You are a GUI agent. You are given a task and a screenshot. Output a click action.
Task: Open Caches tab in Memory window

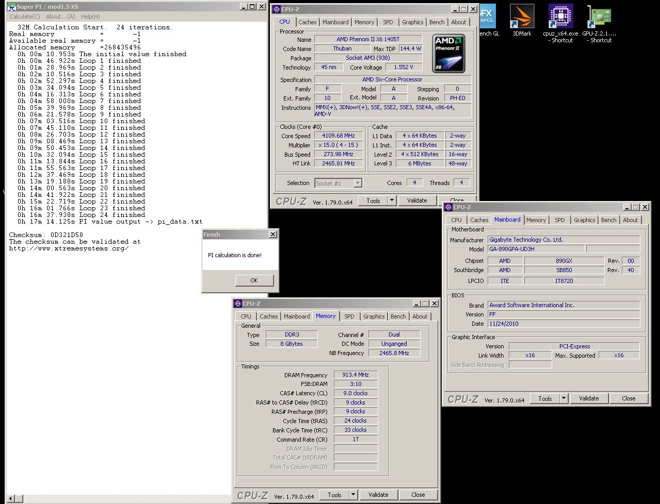coord(269,316)
